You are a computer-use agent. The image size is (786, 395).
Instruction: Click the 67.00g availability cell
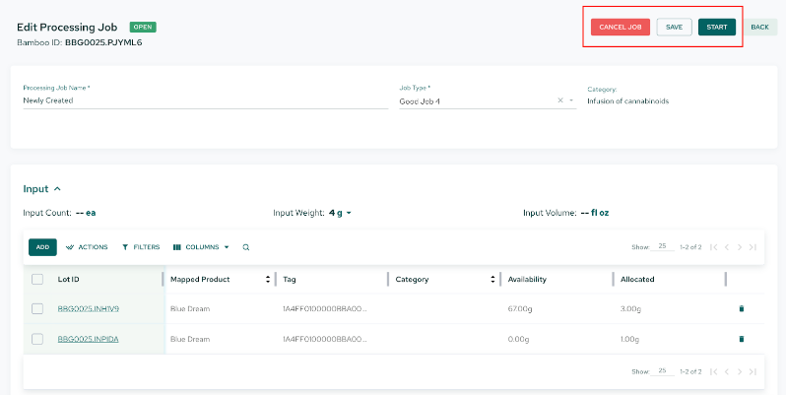520,308
